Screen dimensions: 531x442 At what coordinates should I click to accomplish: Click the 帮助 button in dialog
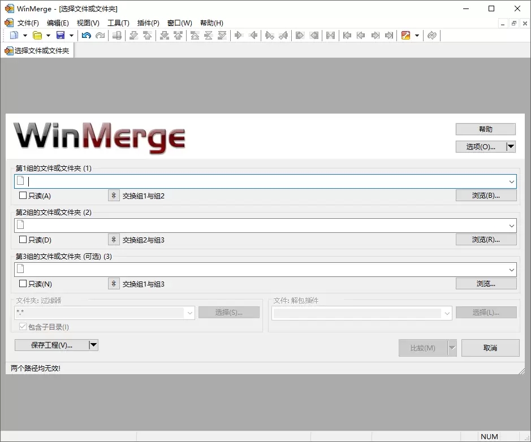[485, 129]
